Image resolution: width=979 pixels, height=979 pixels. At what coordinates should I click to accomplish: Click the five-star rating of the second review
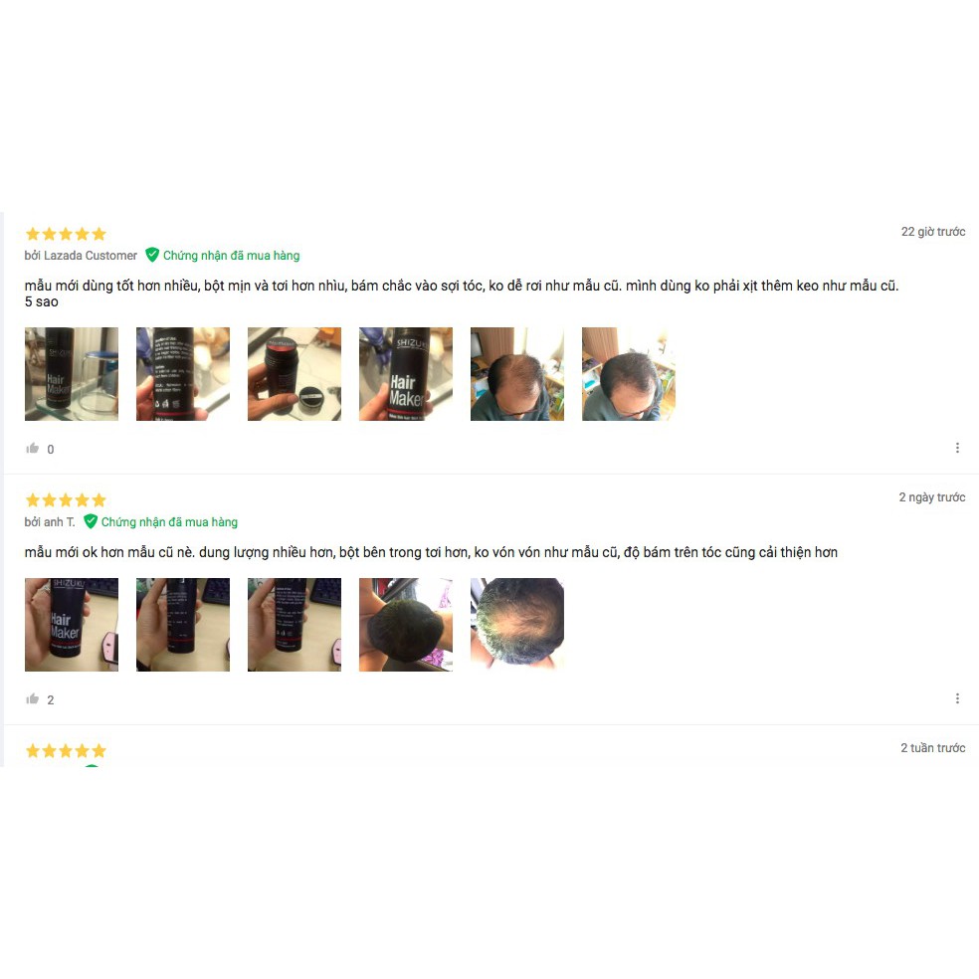click(x=66, y=500)
